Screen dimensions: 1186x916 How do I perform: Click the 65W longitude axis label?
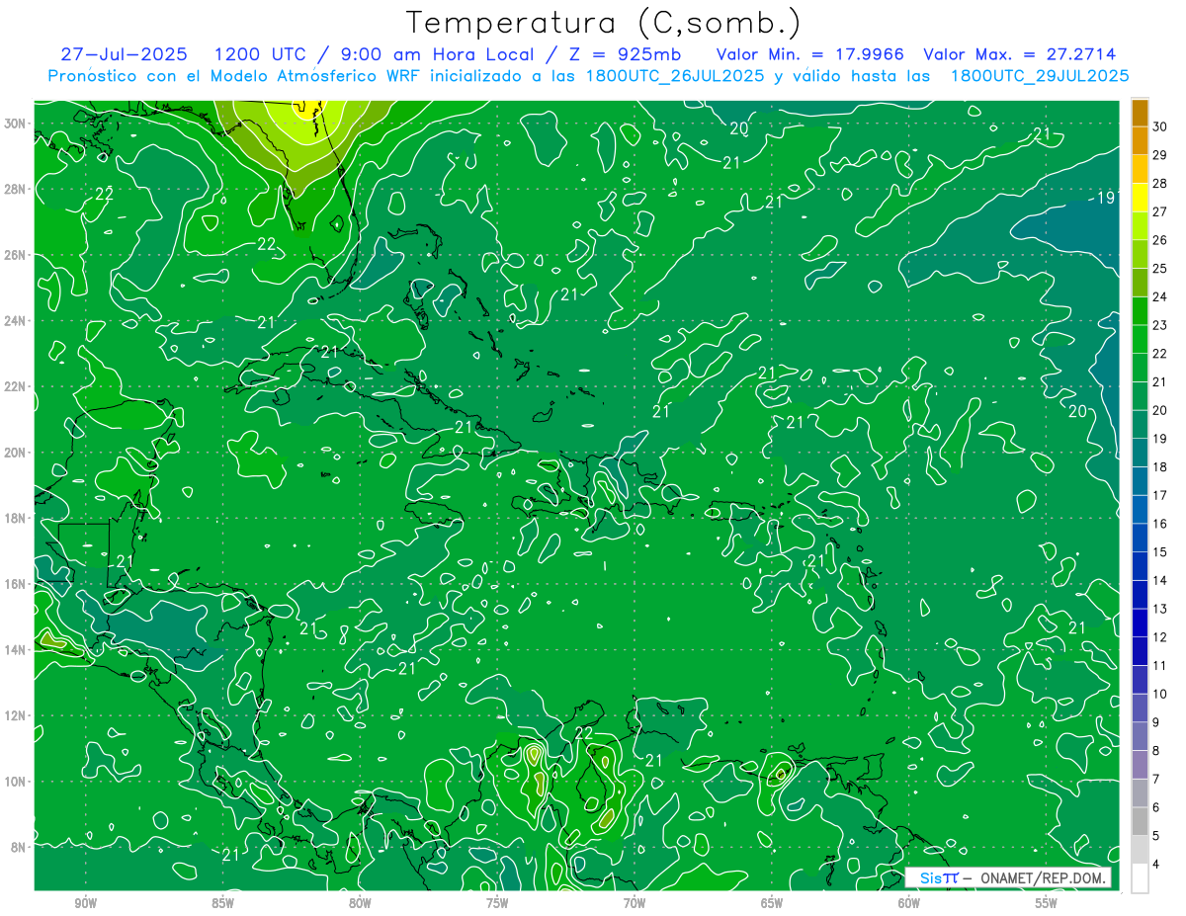pyautogui.click(x=772, y=903)
